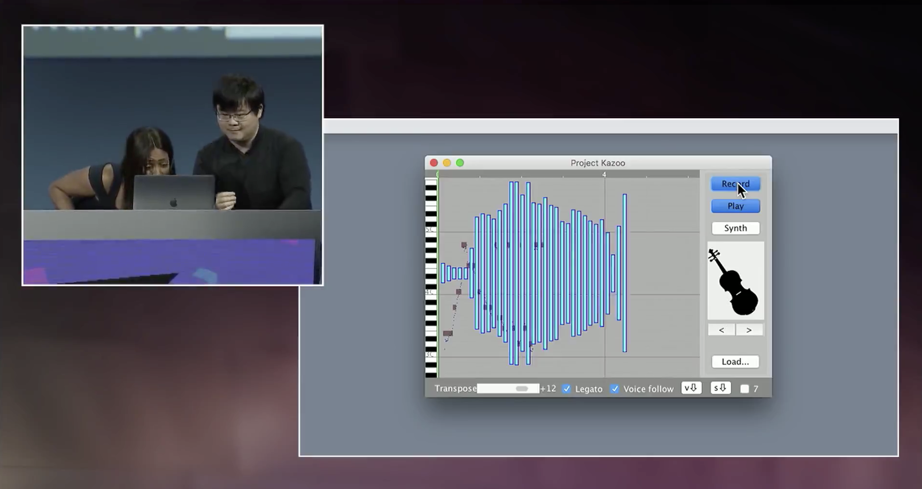
Task: Enable the checkbox labeled 7
Action: tap(744, 389)
